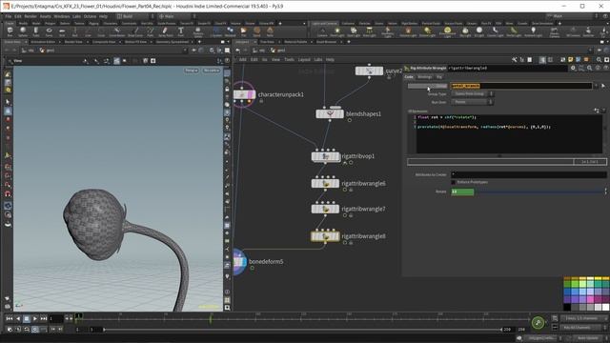Toggle real-time playback button
This screenshot has width=610, height=343.
tap(35, 330)
